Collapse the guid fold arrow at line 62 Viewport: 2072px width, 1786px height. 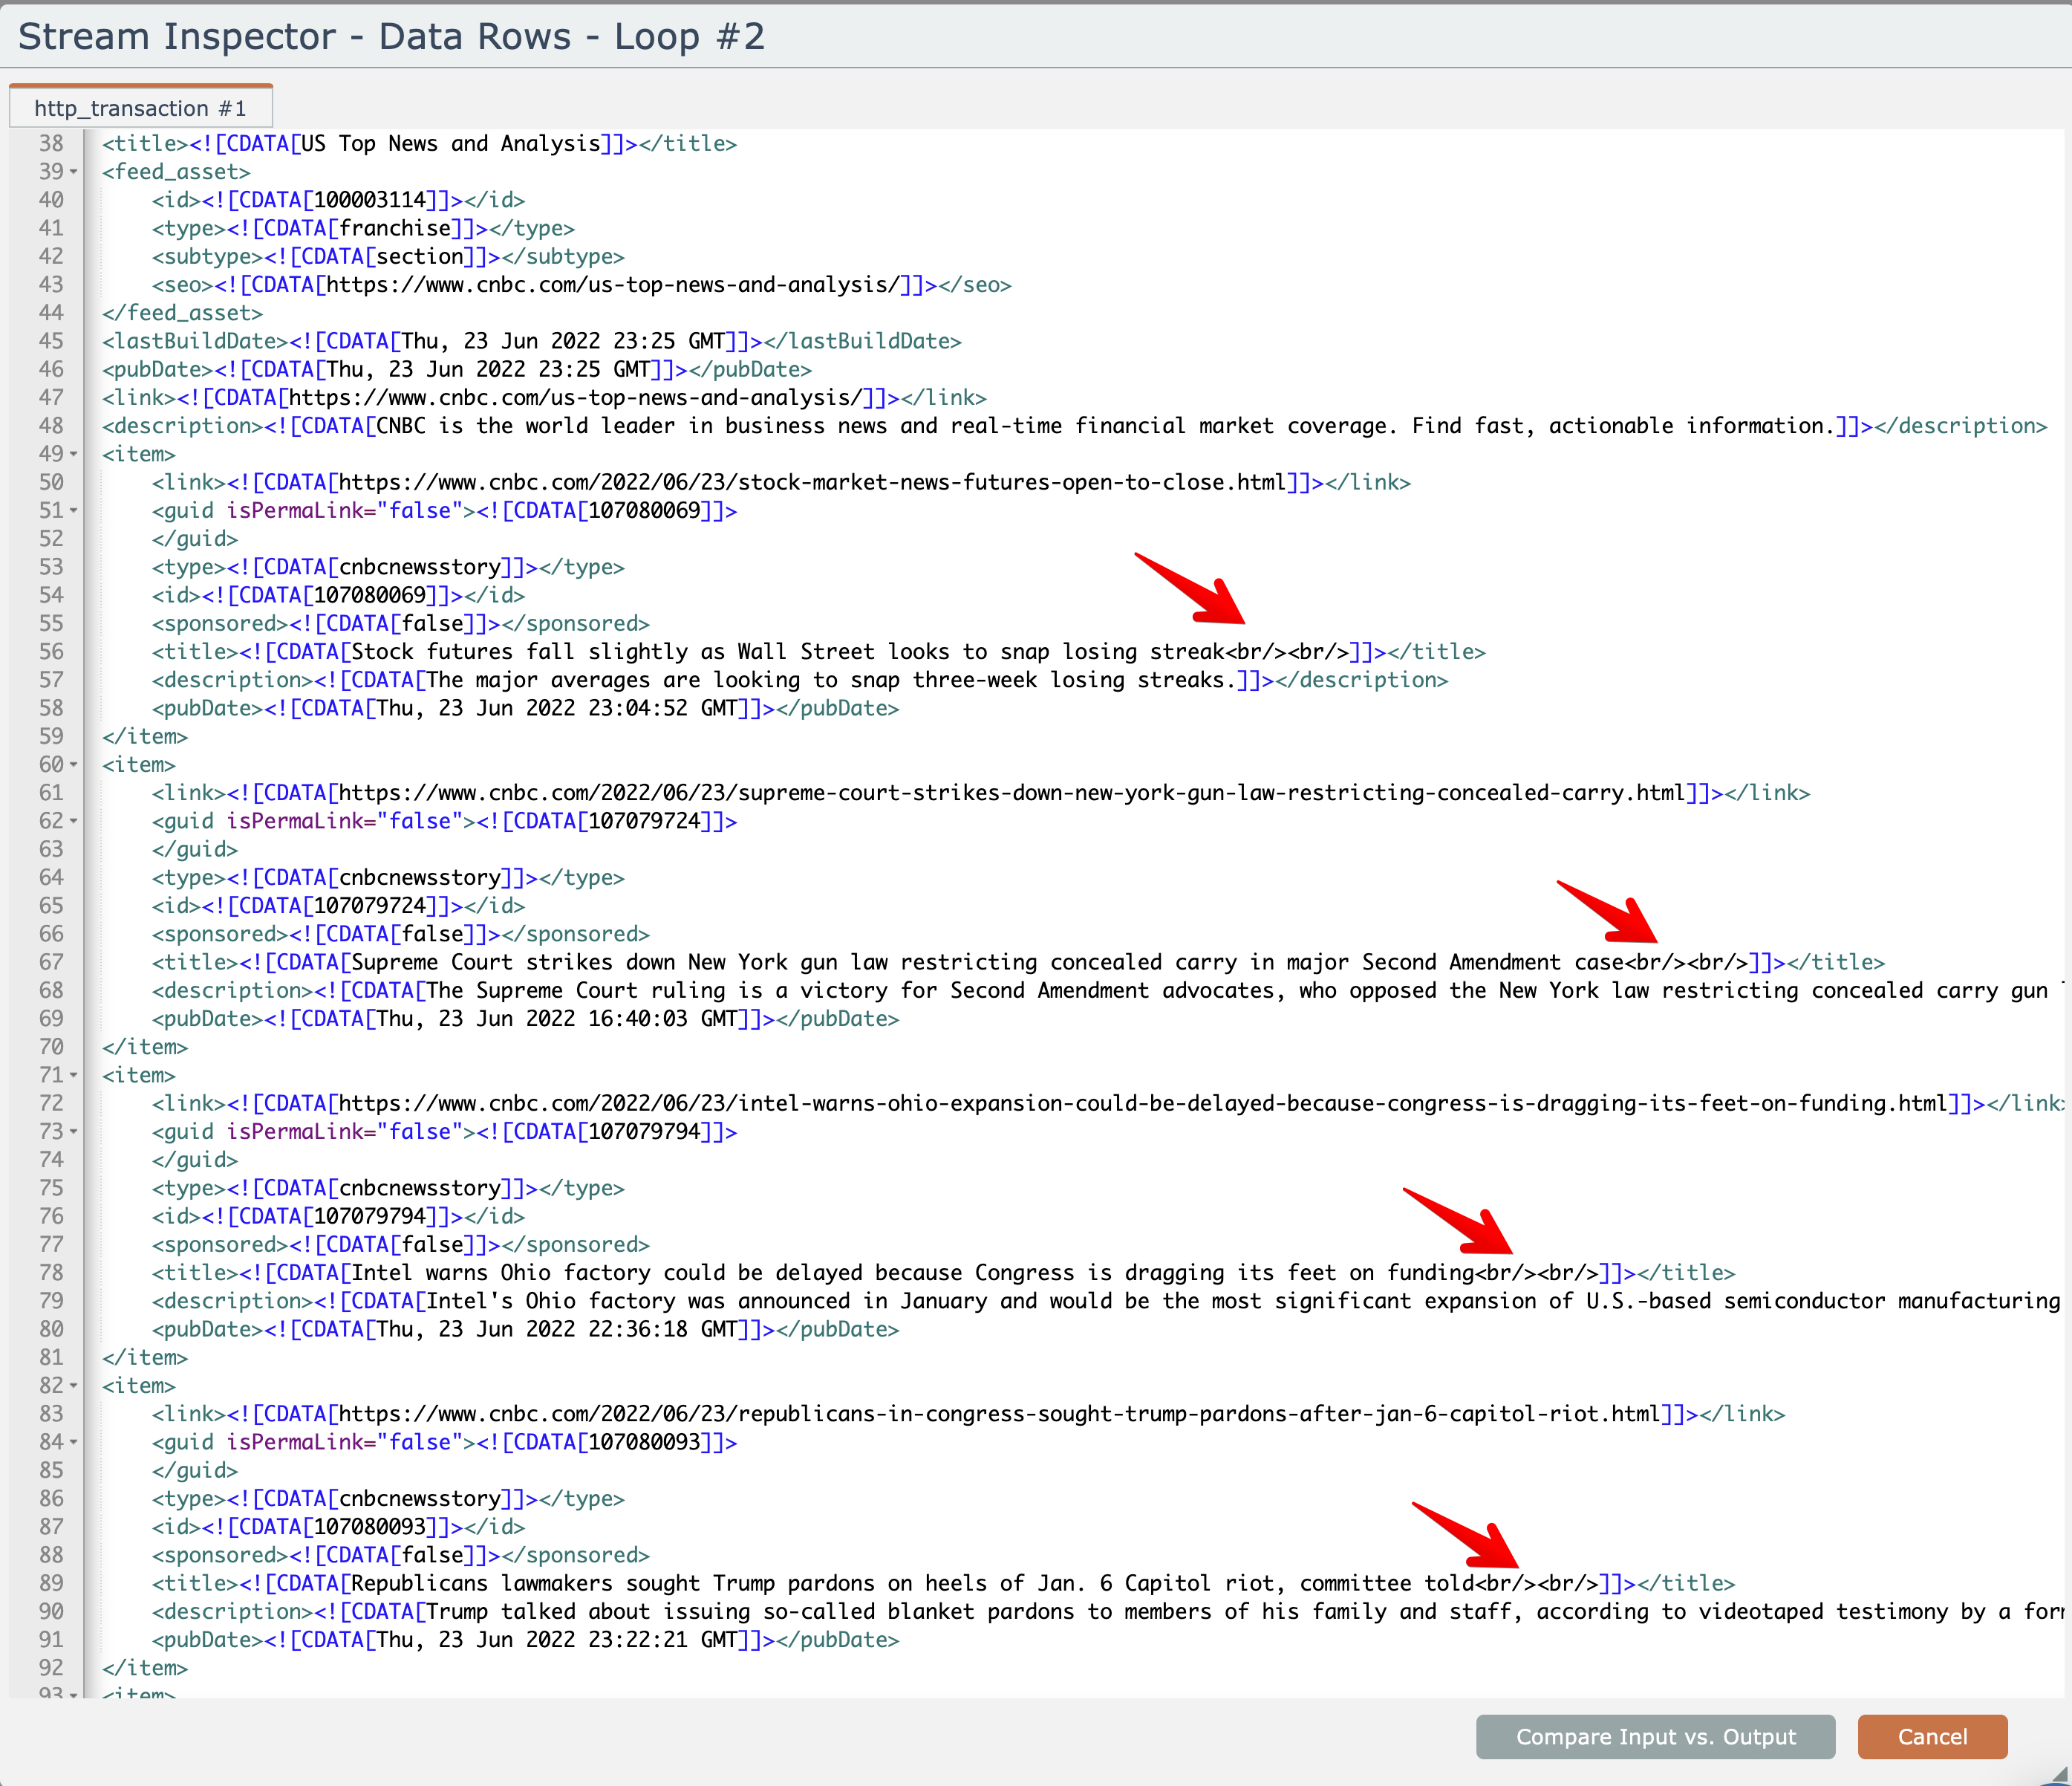coord(74,822)
